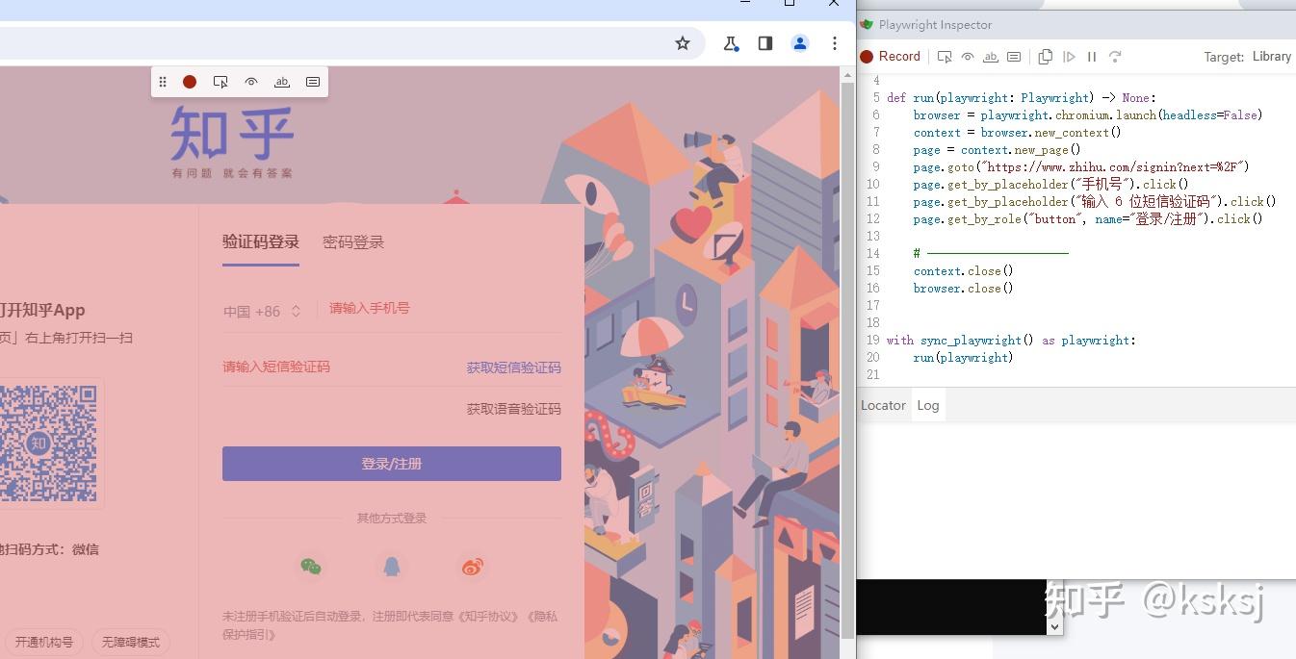Stop recording with the red Record button
Image resolution: width=1296 pixels, height=659 pixels.
891,57
